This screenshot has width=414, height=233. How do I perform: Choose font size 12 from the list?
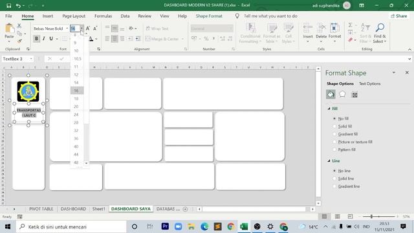tap(76, 75)
